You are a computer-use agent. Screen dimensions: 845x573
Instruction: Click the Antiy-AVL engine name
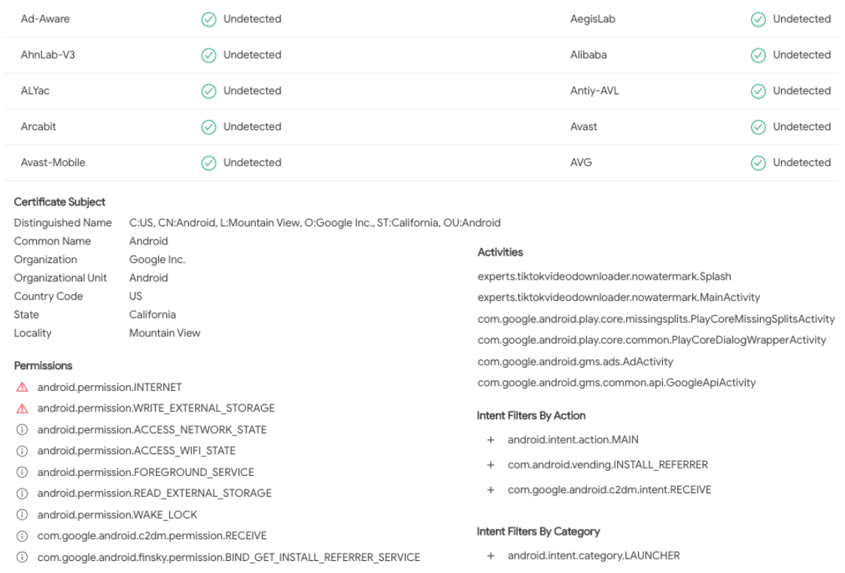594,91
